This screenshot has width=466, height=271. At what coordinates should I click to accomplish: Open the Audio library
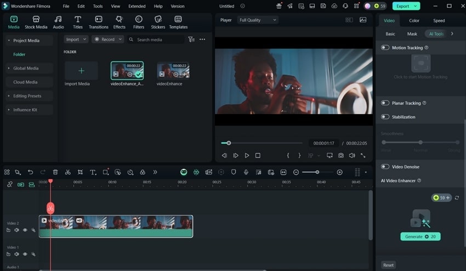58,22
